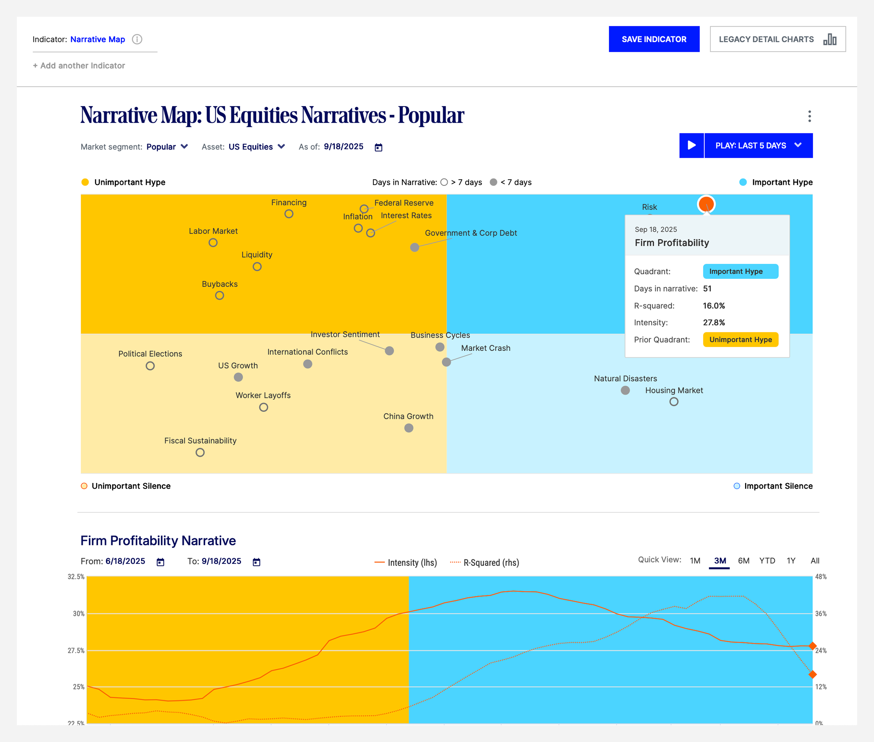874x742 pixels.
Task: Open the To date calendar picker
Action: (256, 562)
